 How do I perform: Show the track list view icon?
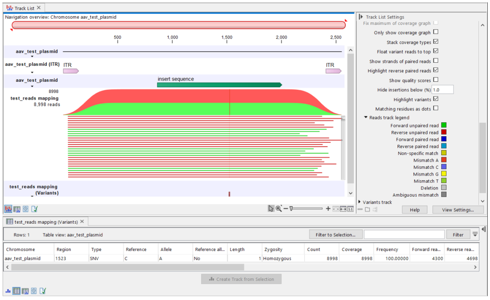[x=8, y=209]
